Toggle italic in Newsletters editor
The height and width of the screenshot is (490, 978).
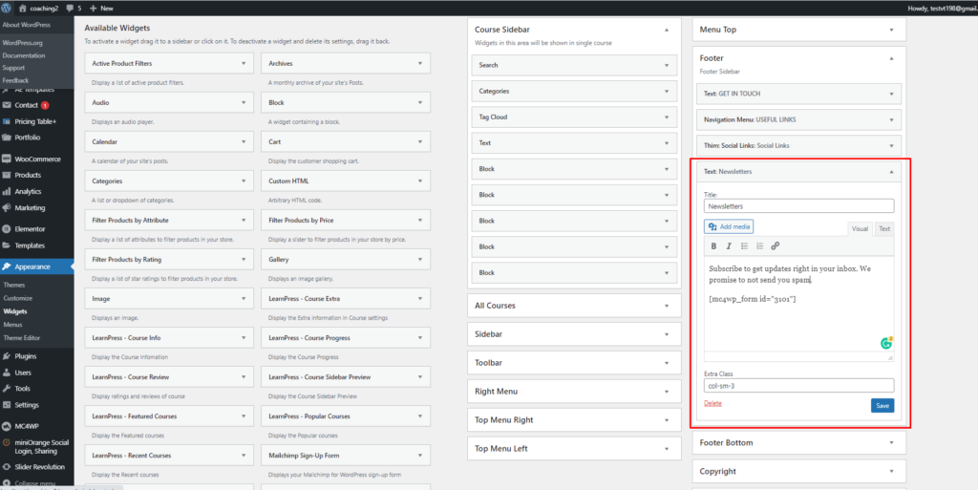729,246
